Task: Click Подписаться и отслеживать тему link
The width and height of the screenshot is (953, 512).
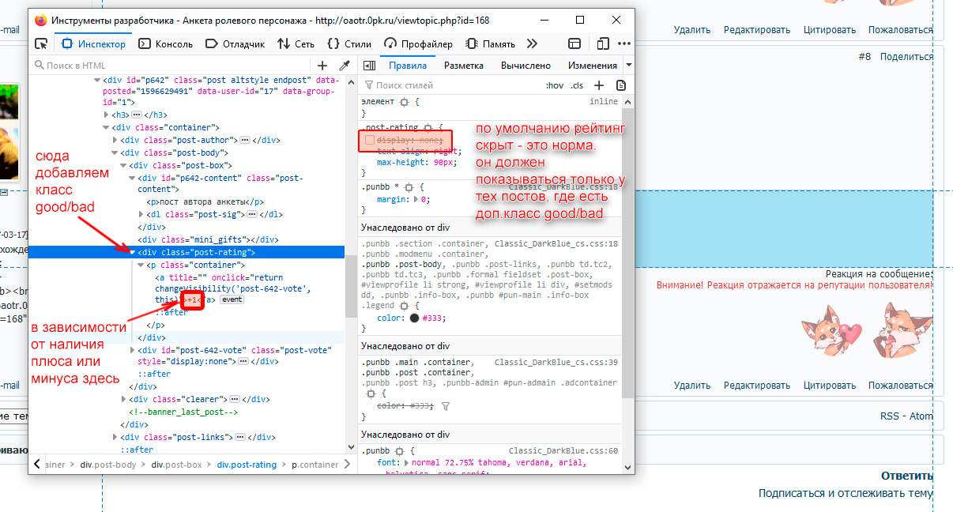Action: tap(846, 493)
